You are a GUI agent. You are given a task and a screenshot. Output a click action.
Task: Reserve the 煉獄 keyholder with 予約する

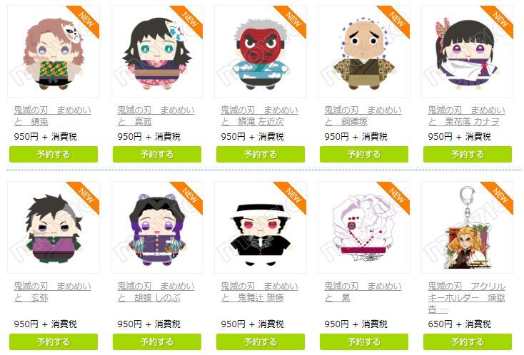coord(468,342)
